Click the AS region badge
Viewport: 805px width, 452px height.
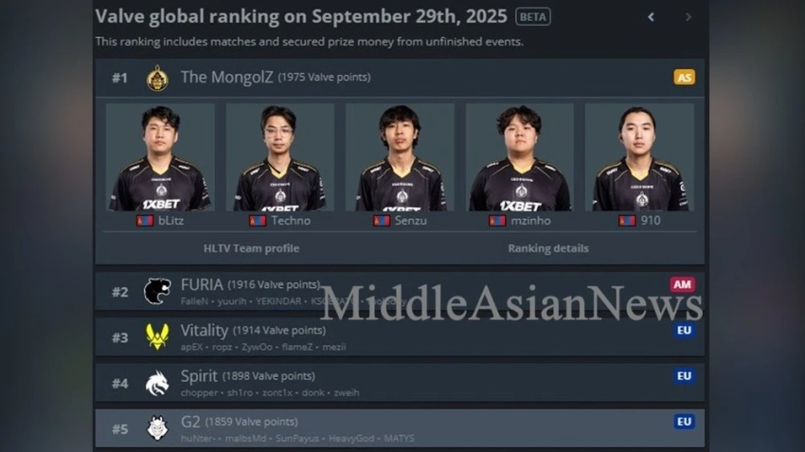coord(685,78)
